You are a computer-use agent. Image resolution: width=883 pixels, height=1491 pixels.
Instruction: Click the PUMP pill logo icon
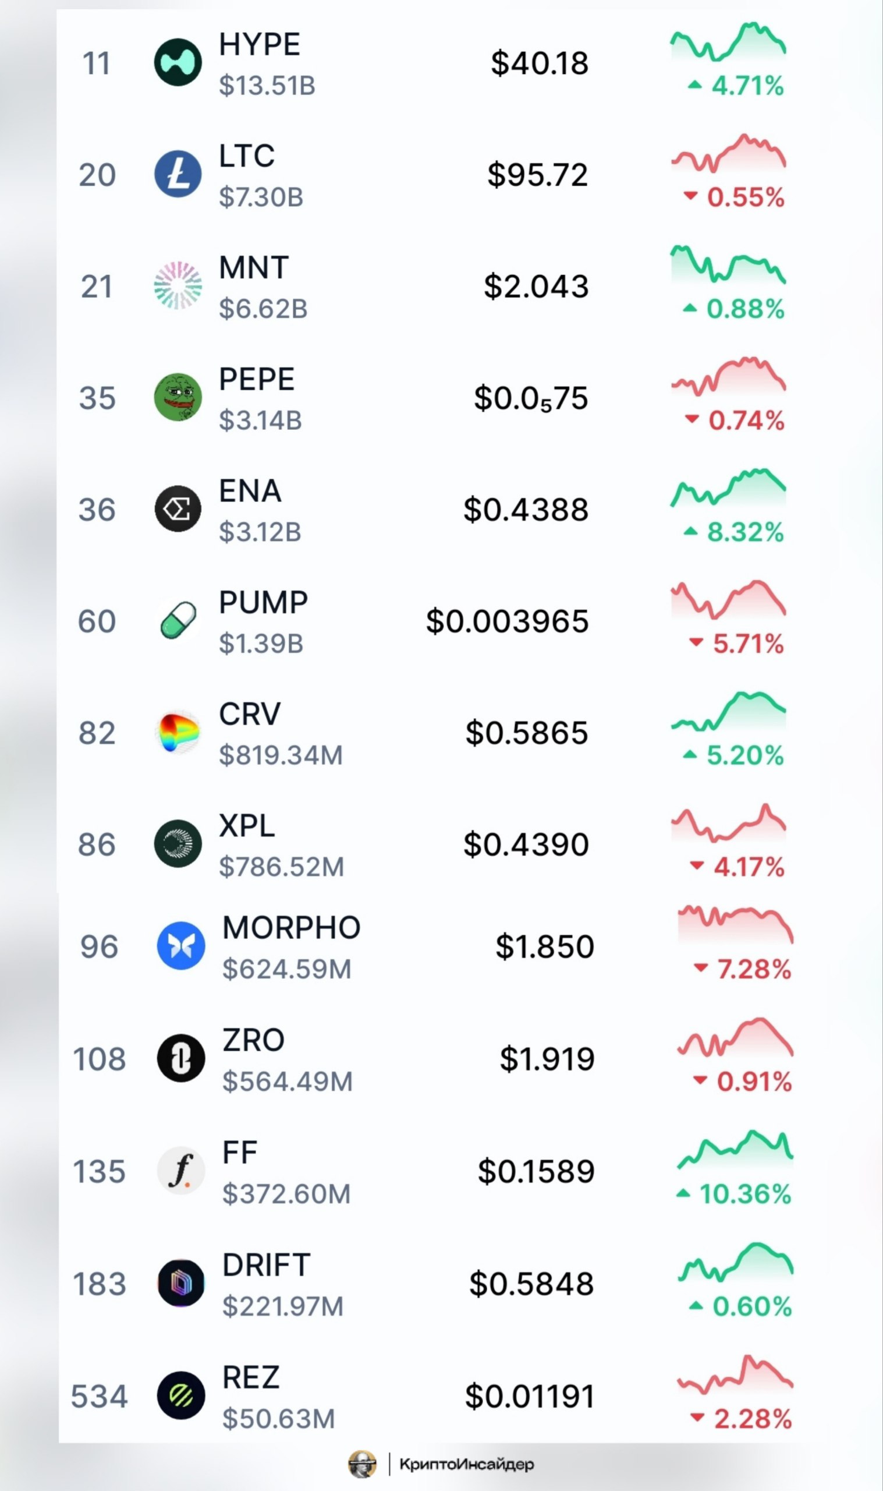tap(178, 620)
